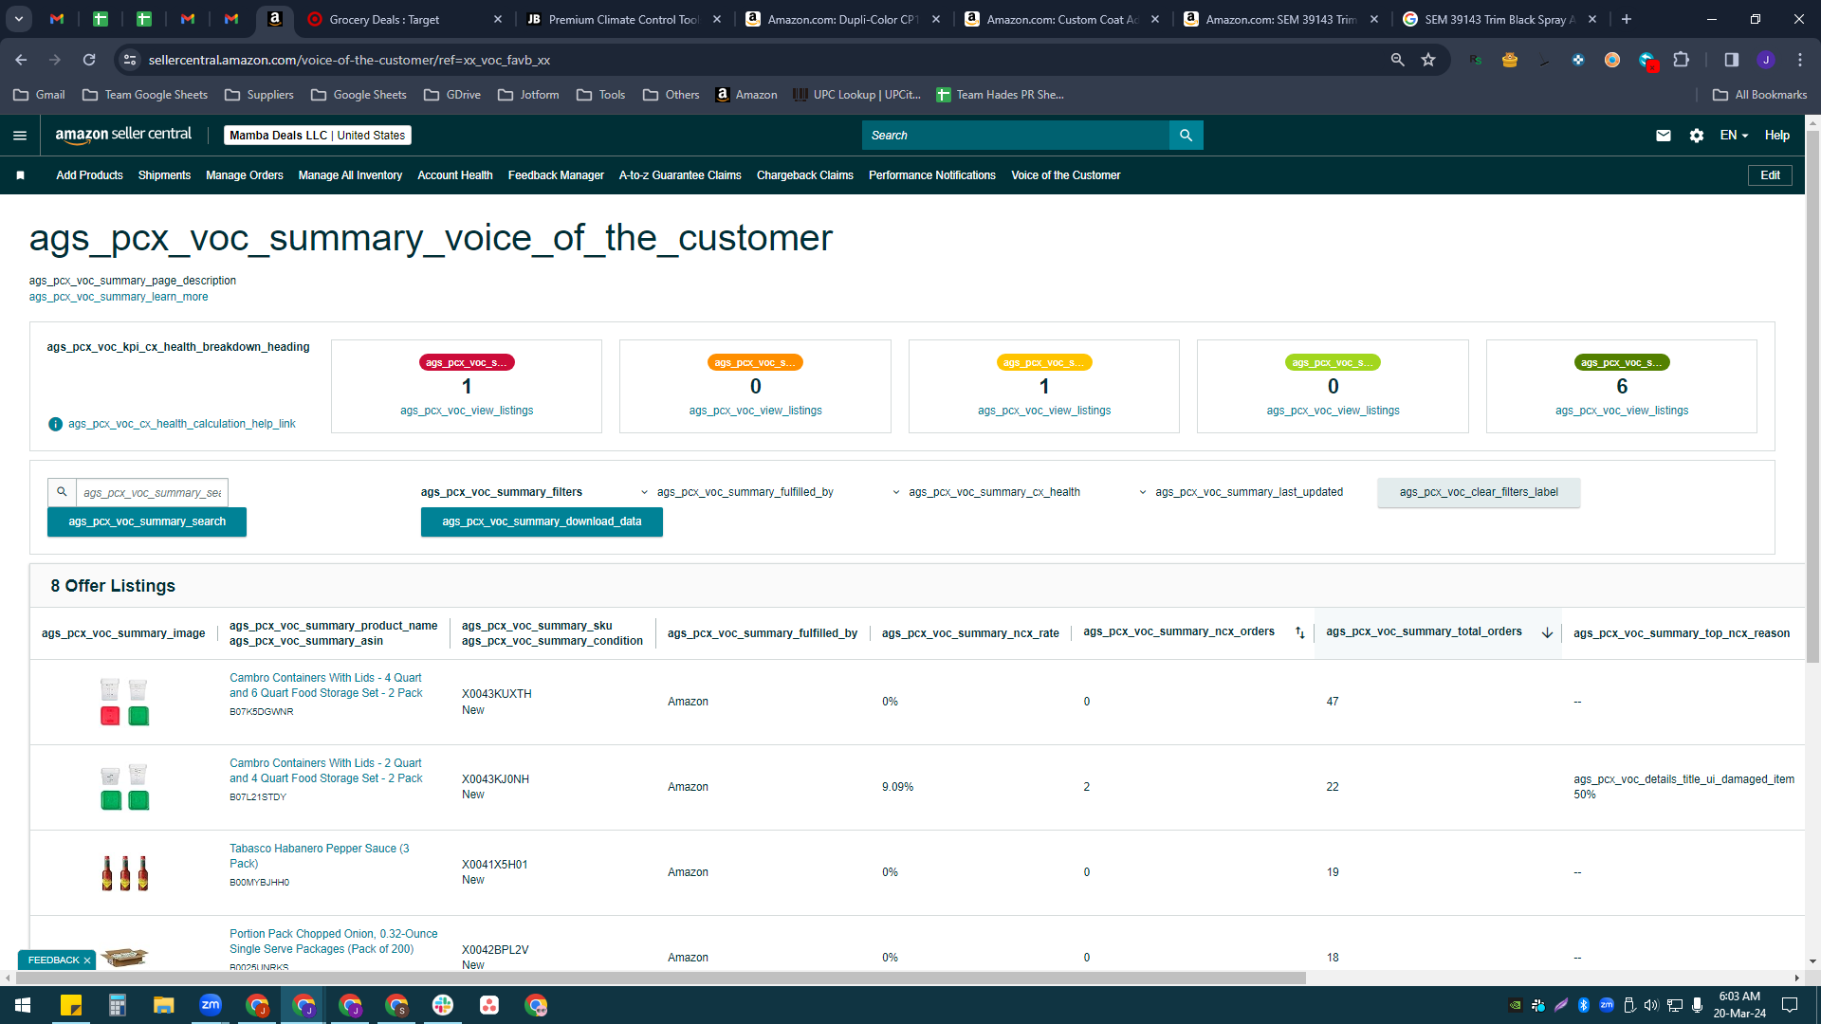The width and height of the screenshot is (1821, 1024).
Task: Open the Google Sheets bookmarks folder
Action: [x=359, y=95]
